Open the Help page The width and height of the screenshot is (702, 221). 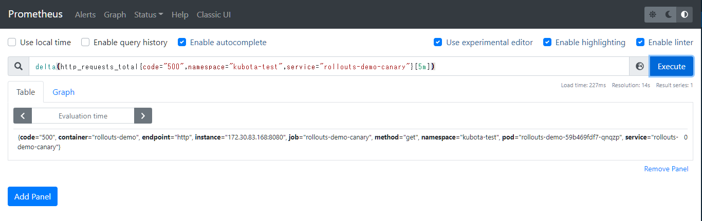pos(180,14)
